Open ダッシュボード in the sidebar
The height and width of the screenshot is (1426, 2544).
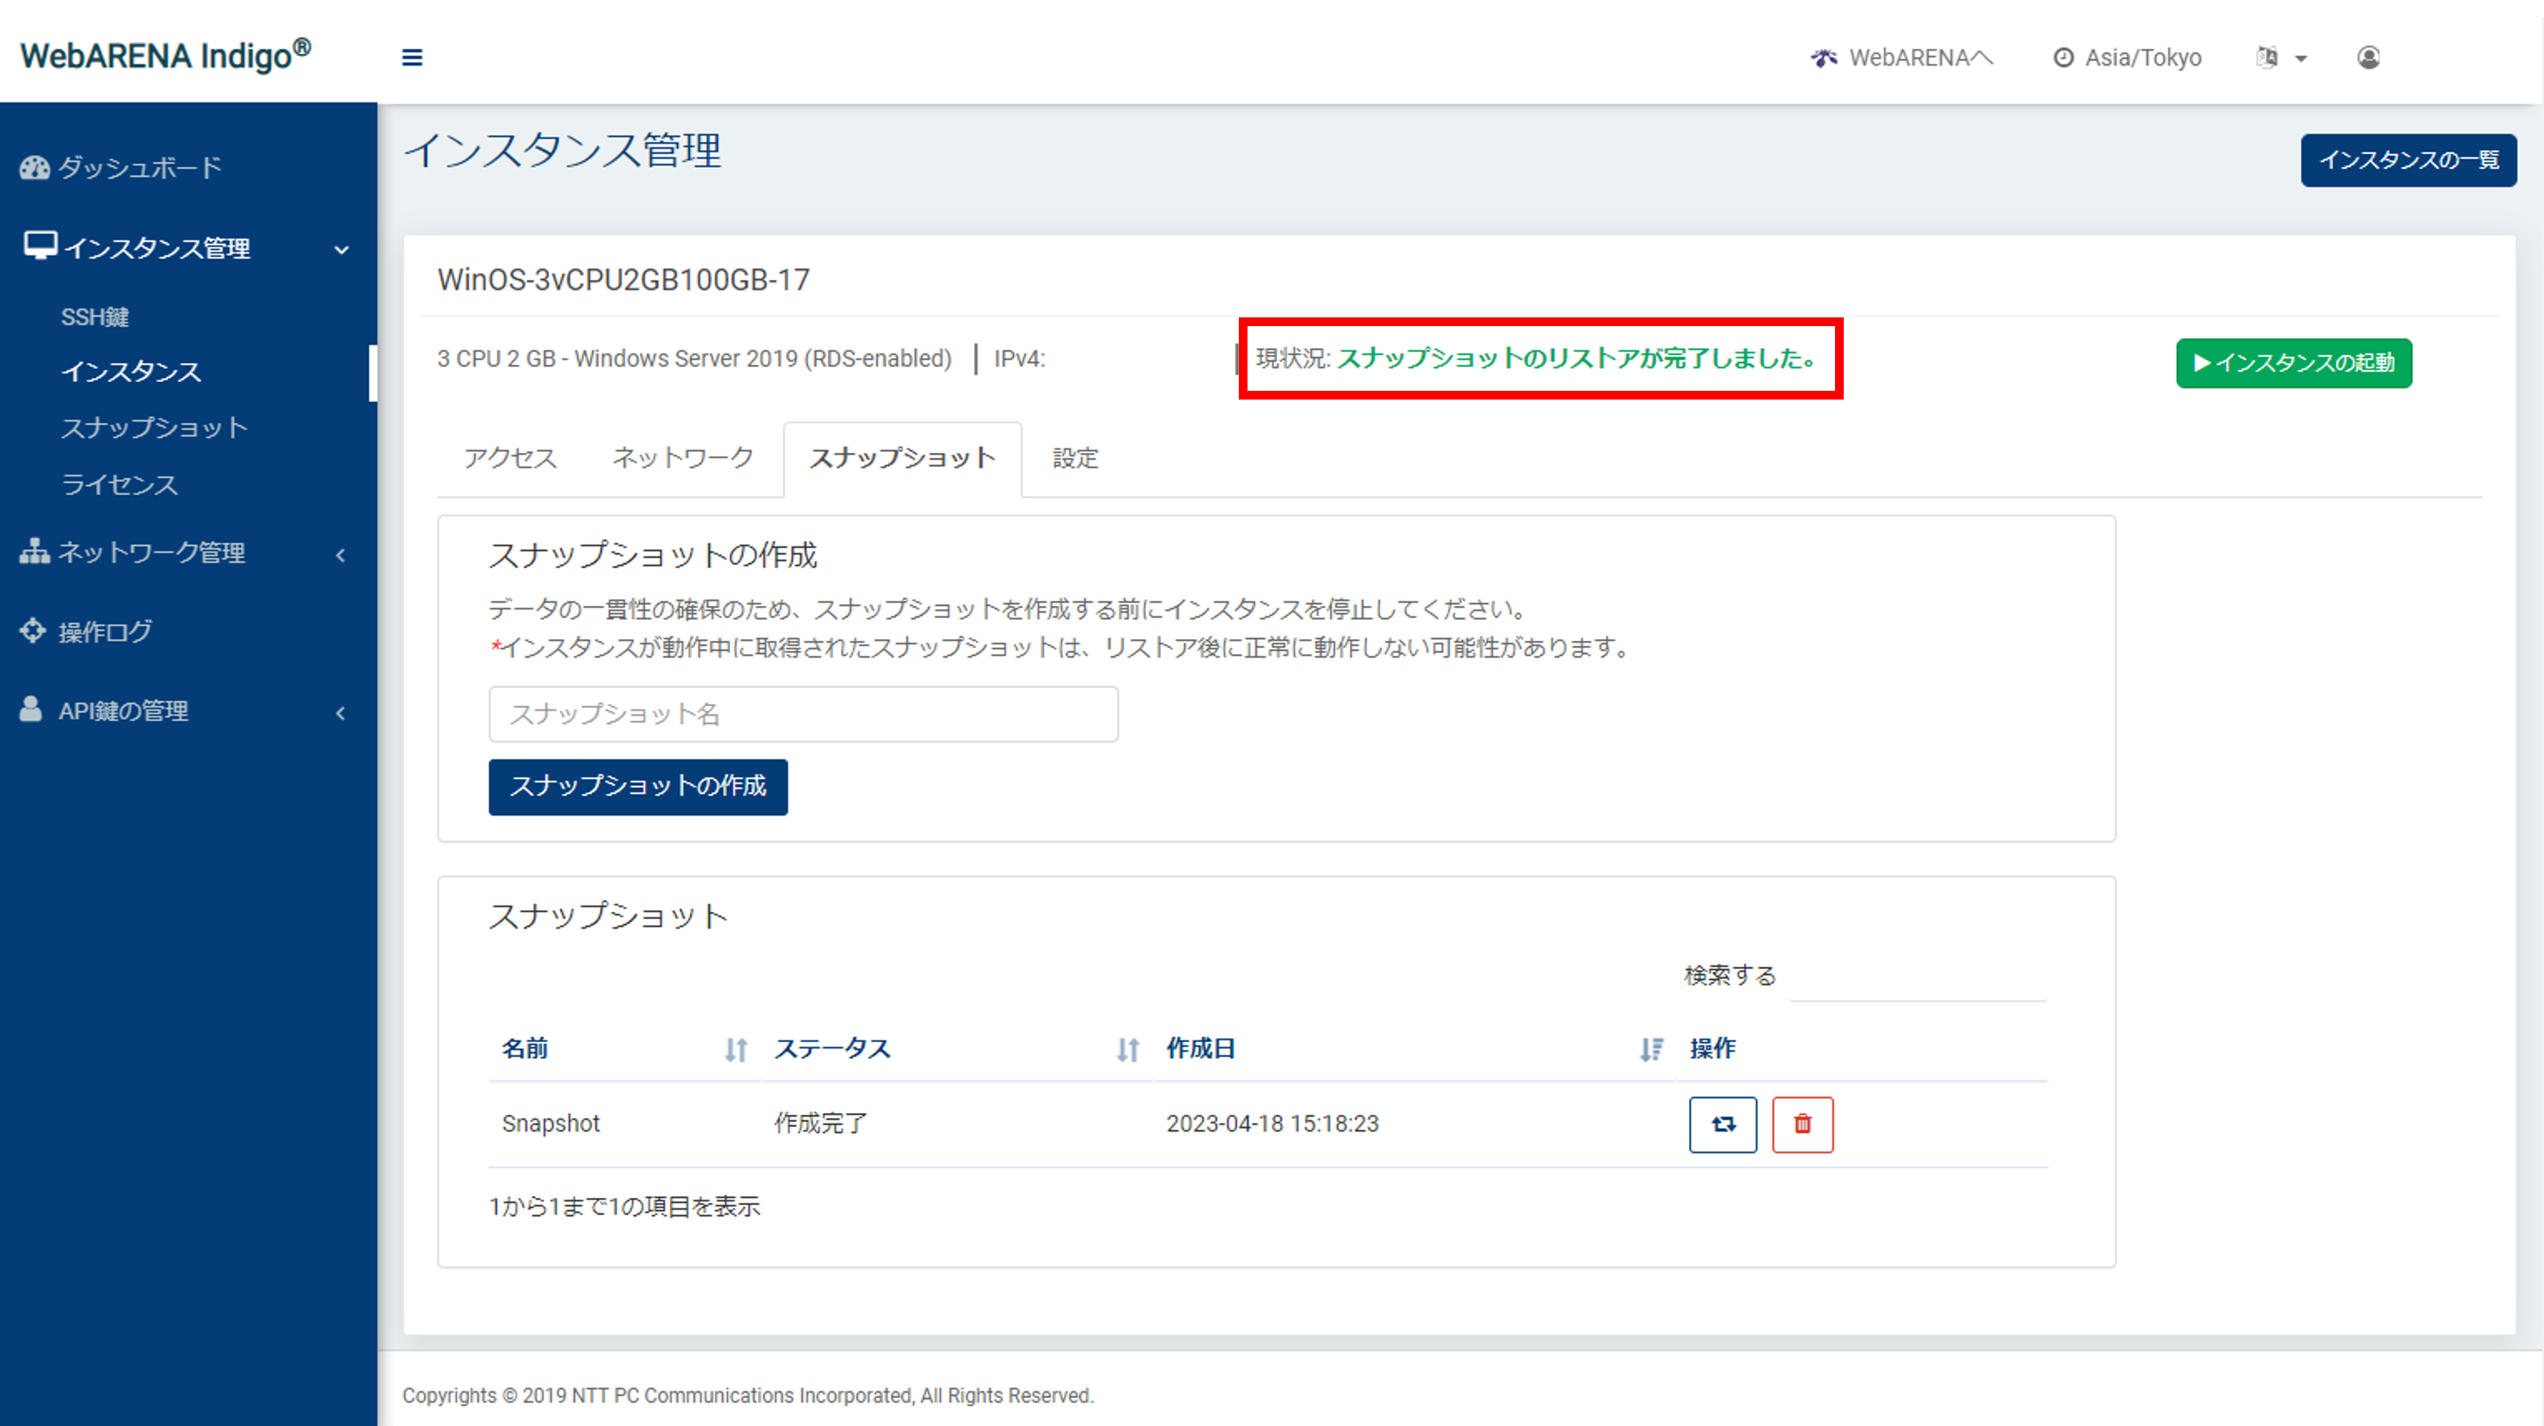(139, 167)
